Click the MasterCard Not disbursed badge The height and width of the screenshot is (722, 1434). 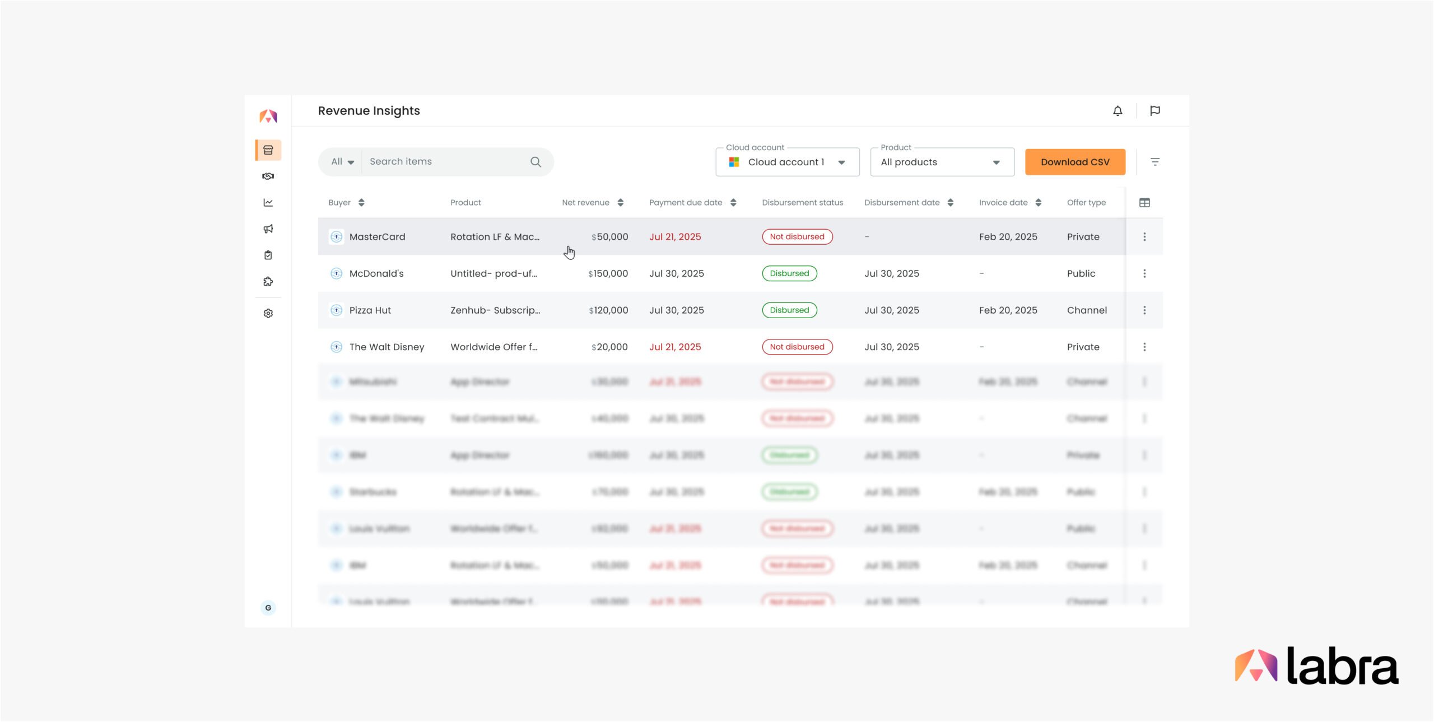coord(797,237)
